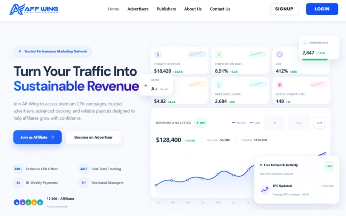The image size is (346, 216).
Task: Click the green icon in Conversions card
Action: pyautogui.click(x=305, y=43)
